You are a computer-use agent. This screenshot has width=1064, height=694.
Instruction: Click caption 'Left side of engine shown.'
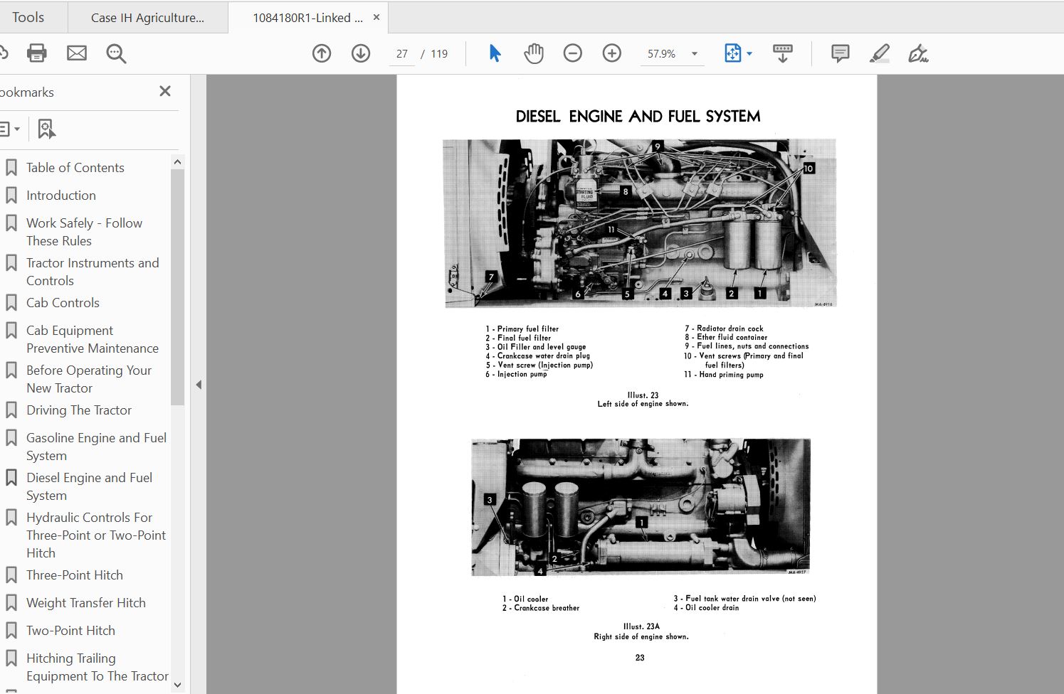[643, 404]
